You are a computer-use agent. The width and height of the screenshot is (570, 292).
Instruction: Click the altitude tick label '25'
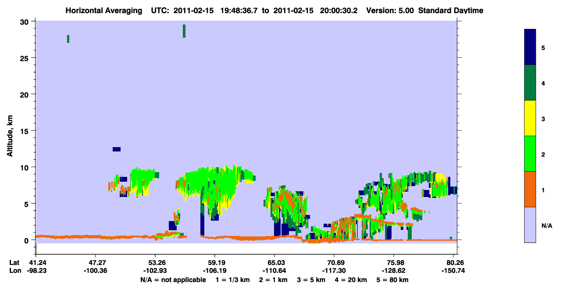click(x=25, y=58)
